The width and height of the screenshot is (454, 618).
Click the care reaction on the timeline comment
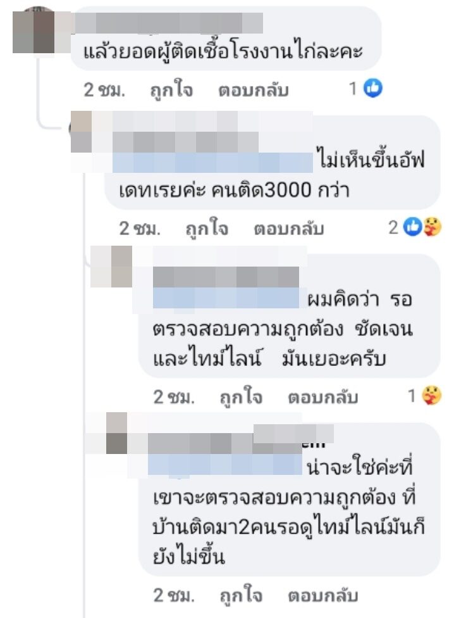pyautogui.click(x=432, y=395)
